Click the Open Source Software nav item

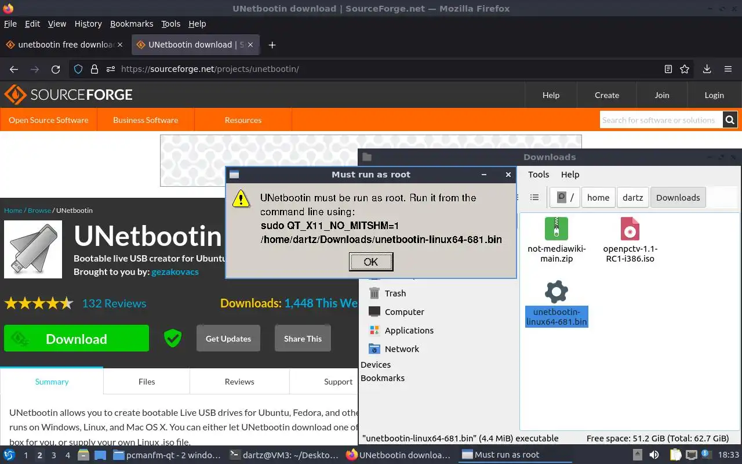click(x=49, y=120)
